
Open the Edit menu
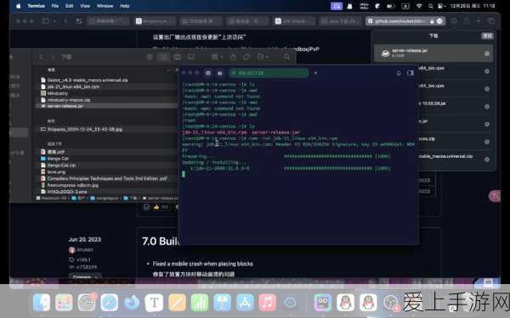[70, 6]
